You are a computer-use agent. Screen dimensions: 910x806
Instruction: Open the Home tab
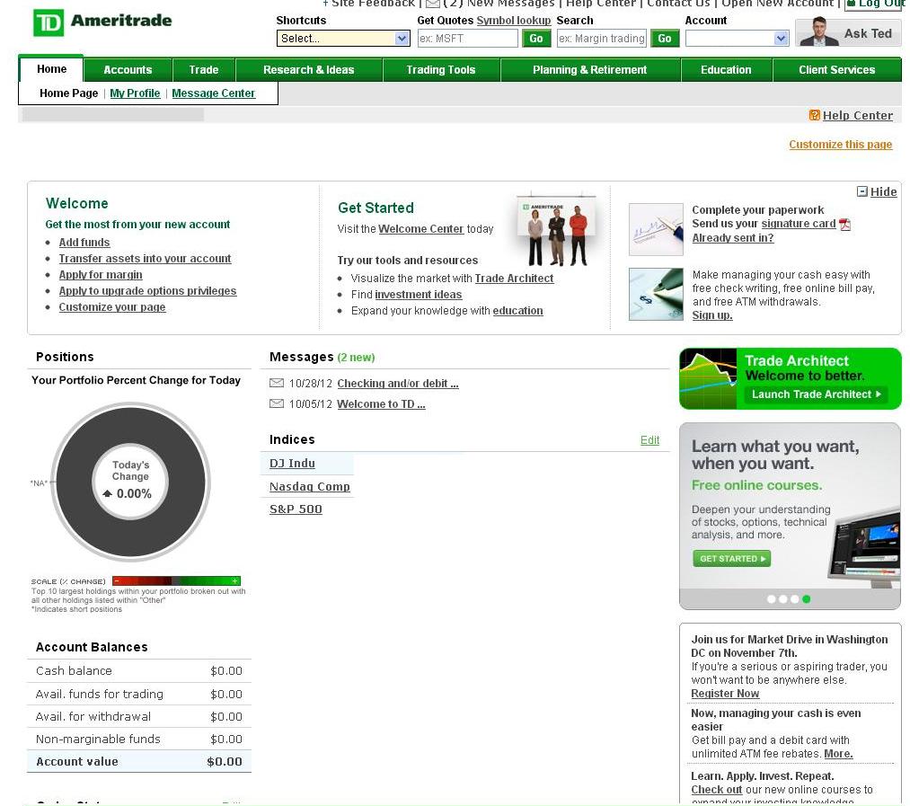[51, 69]
